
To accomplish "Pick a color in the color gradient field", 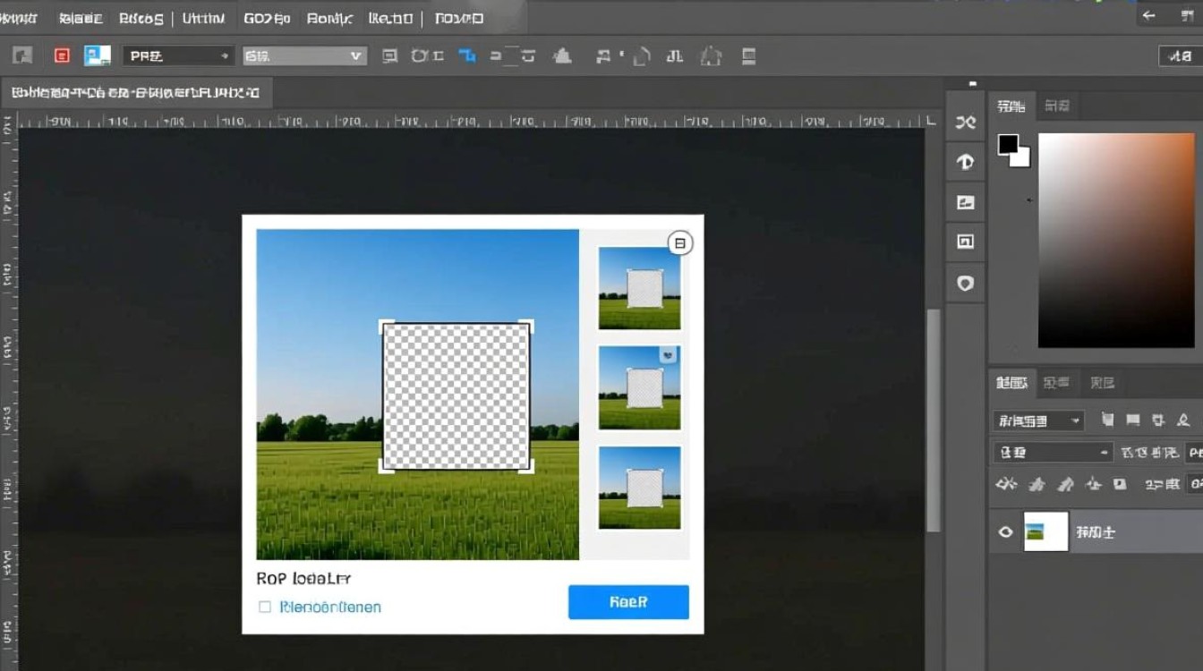I will (1115, 240).
